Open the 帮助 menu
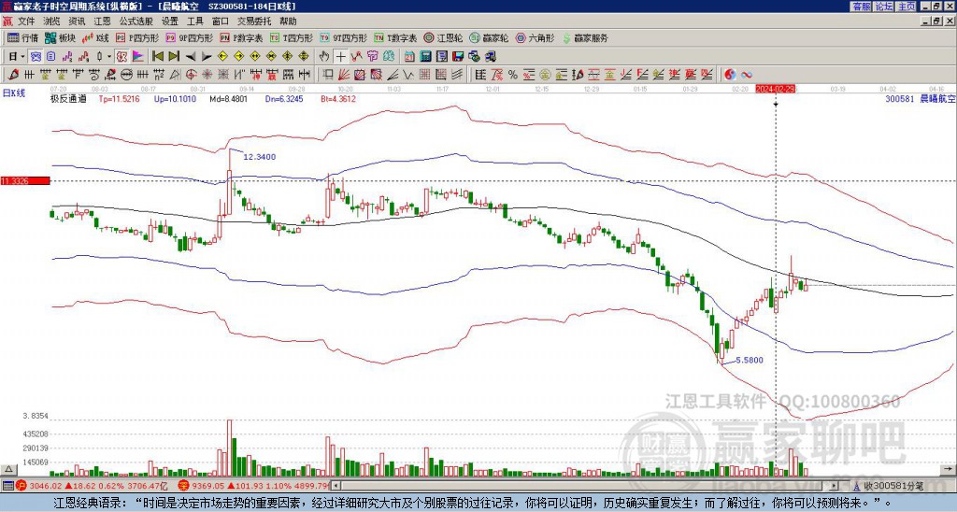The width and height of the screenshot is (957, 512). (x=288, y=21)
